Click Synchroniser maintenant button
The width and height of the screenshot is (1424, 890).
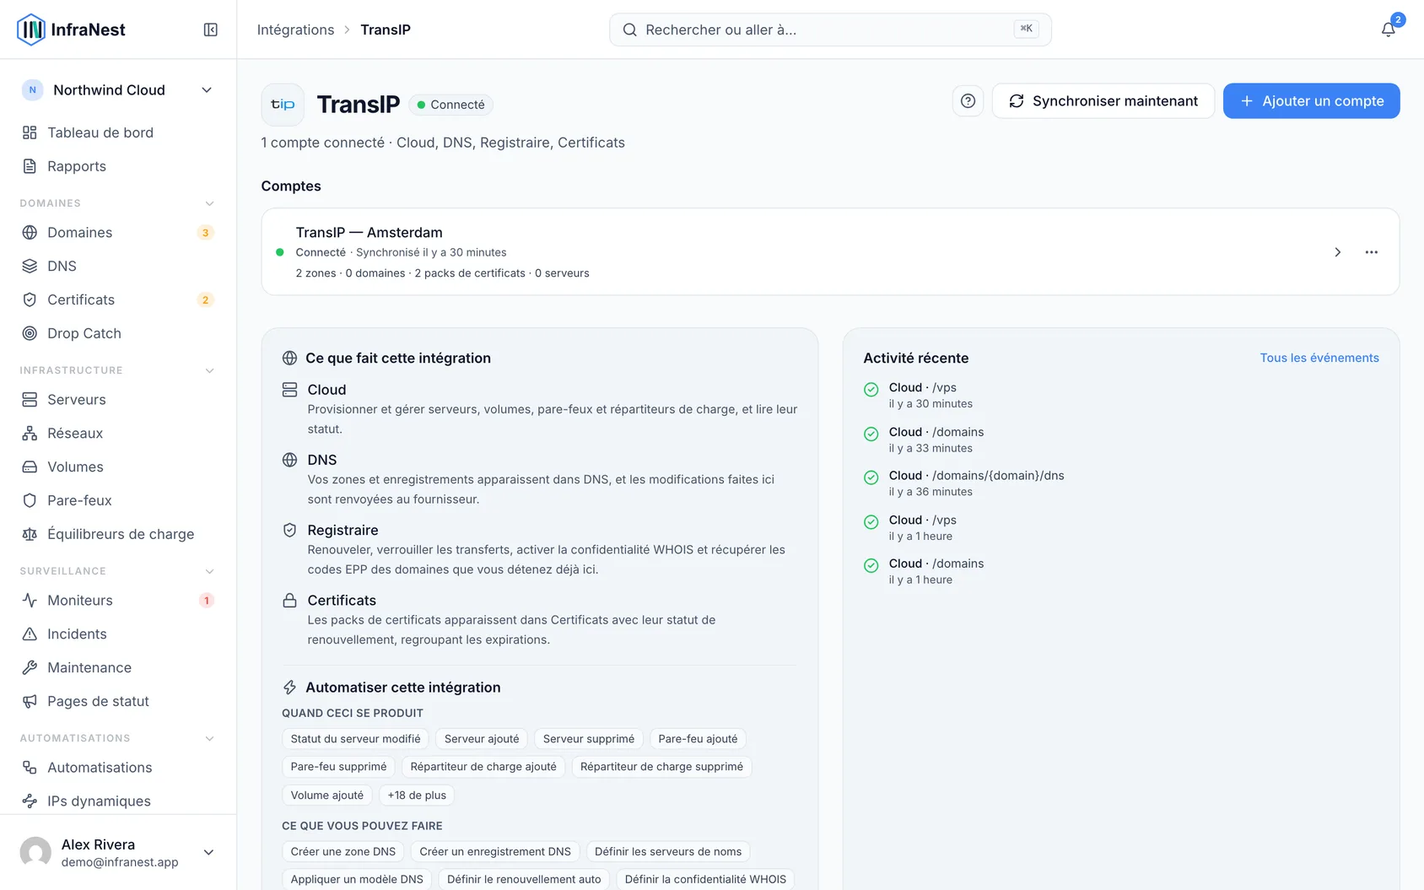1103,101
